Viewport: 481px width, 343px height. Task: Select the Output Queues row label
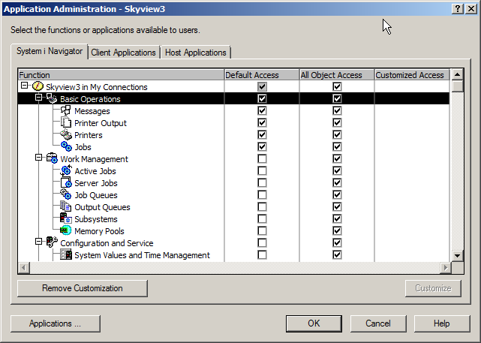(x=102, y=207)
